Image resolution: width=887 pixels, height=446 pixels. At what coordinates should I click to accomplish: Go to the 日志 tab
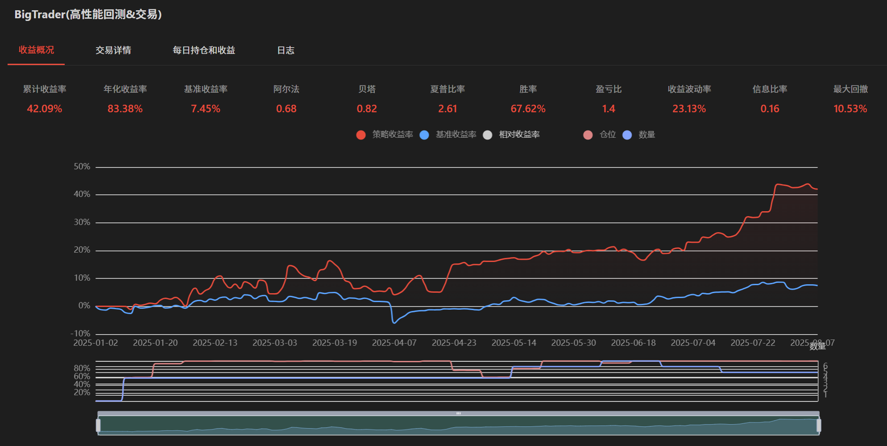click(286, 50)
